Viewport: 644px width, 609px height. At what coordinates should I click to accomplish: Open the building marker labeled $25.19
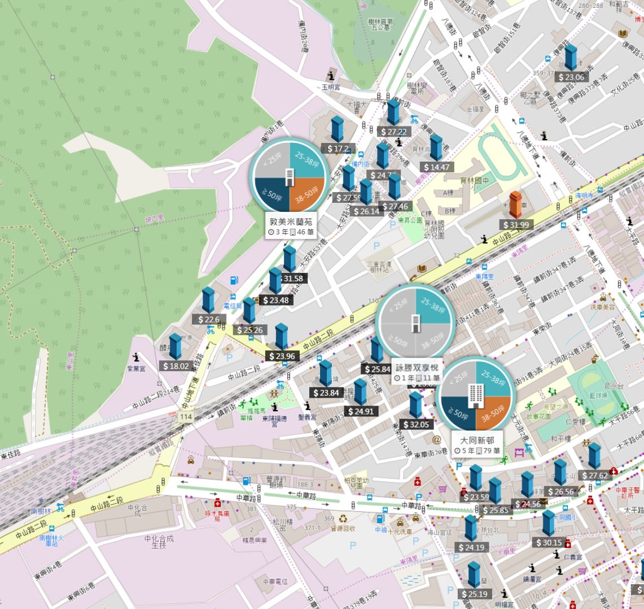pyautogui.click(x=474, y=575)
